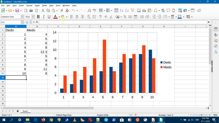This screenshot has height=123, width=219.
Task: Center cell text horizontally
Action: tap(77, 17)
